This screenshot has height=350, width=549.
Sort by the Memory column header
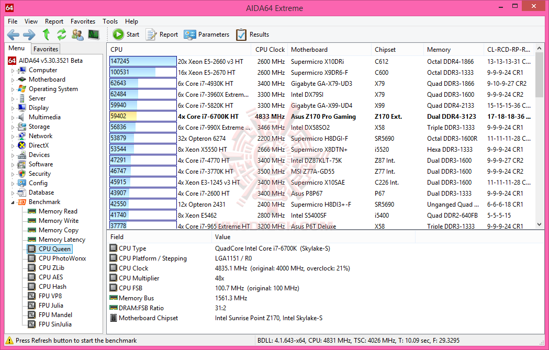coord(453,49)
